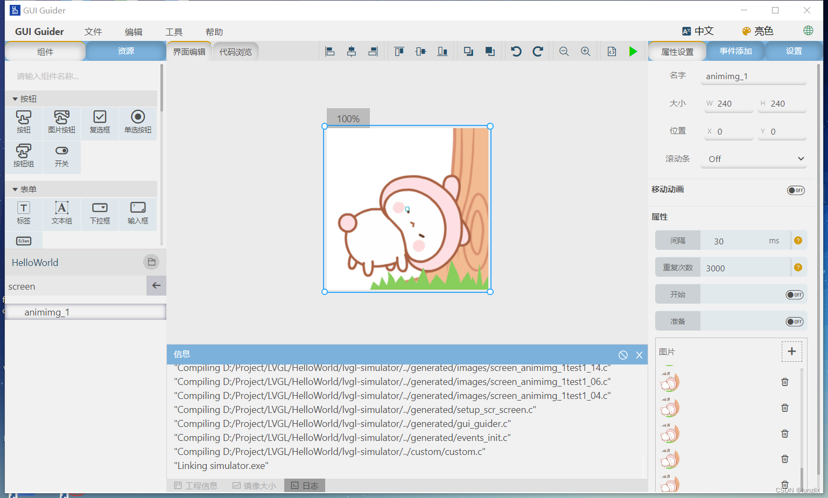Open the 文件 menu
The width and height of the screenshot is (828, 498).
(x=93, y=32)
